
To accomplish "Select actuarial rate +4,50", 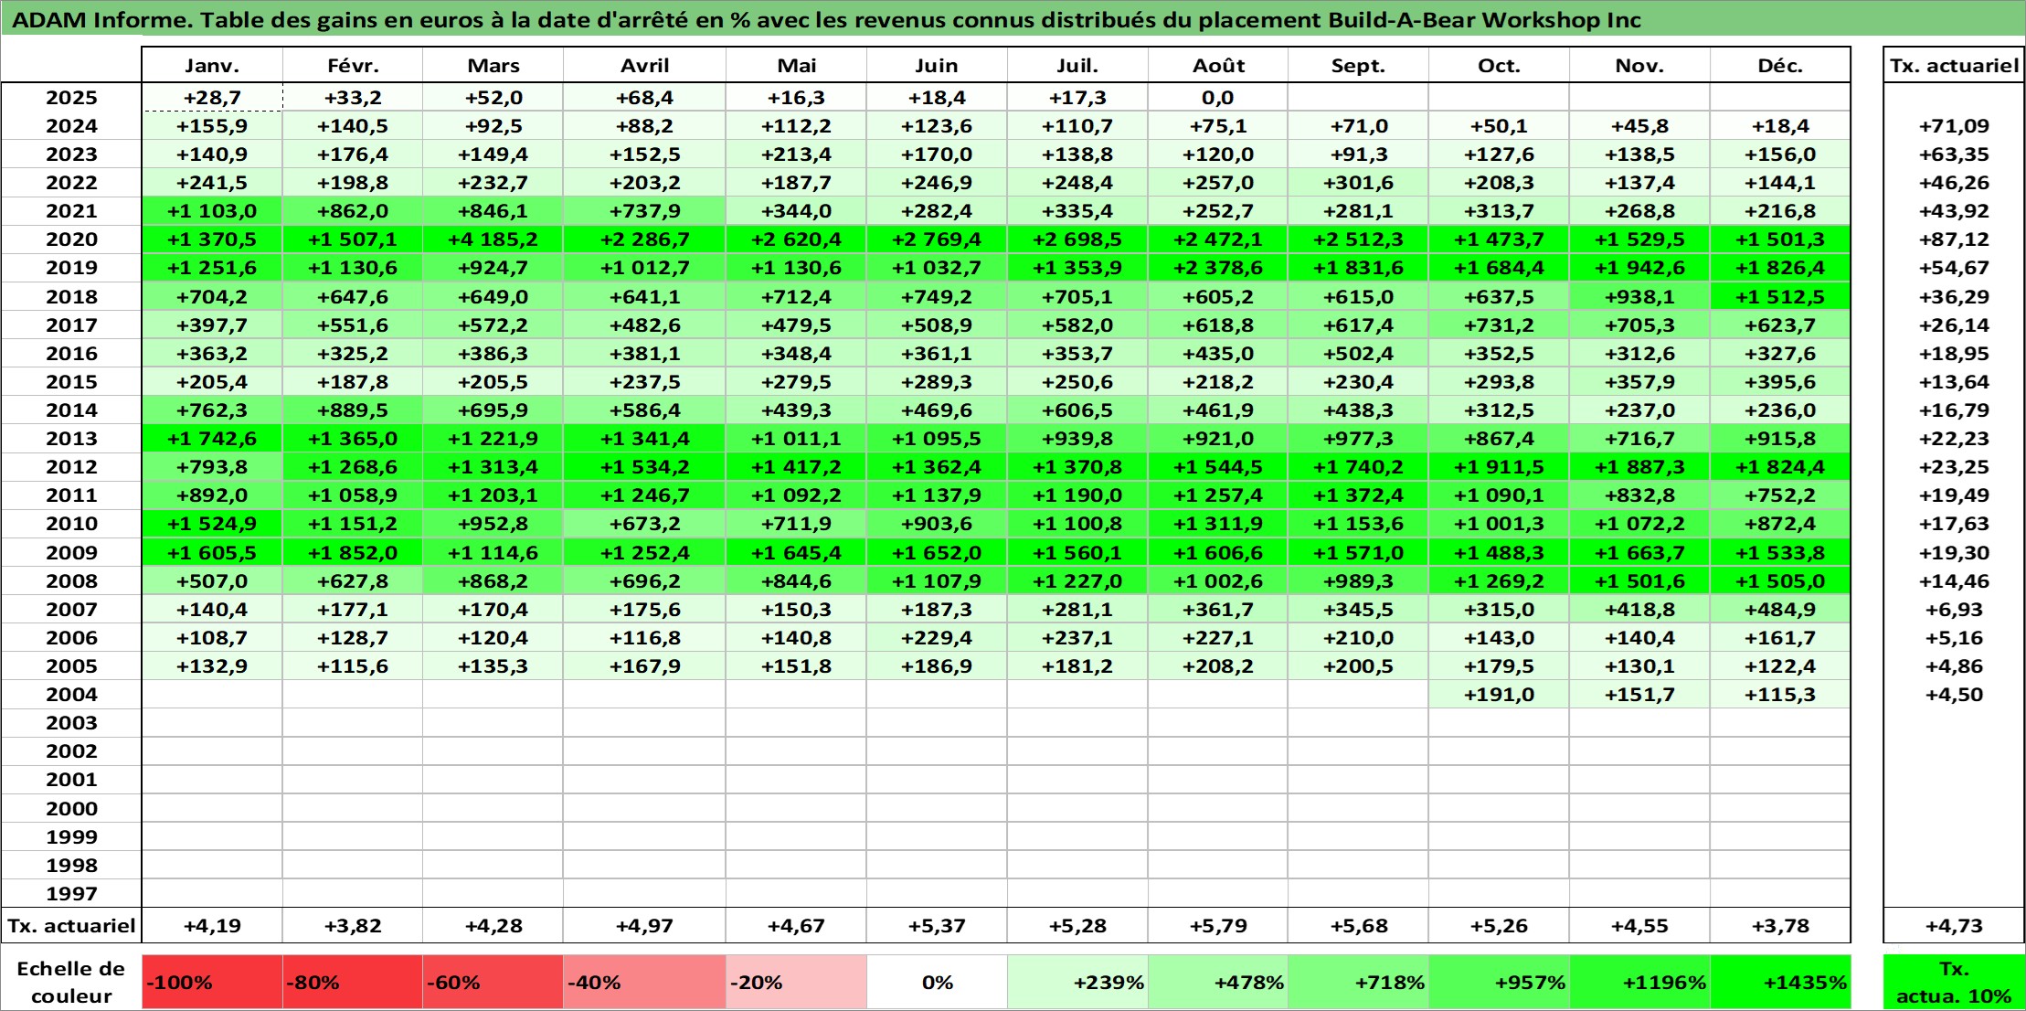I will pyautogui.click(x=1954, y=695).
